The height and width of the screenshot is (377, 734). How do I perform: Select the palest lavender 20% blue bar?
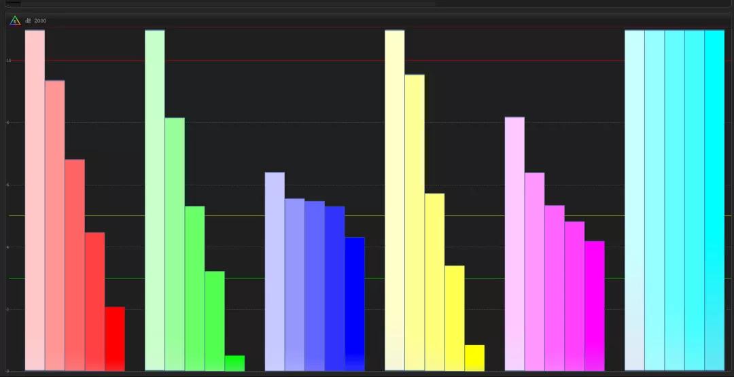pos(275,272)
